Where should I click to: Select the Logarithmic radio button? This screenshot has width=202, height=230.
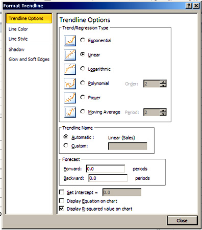point(83,69)
